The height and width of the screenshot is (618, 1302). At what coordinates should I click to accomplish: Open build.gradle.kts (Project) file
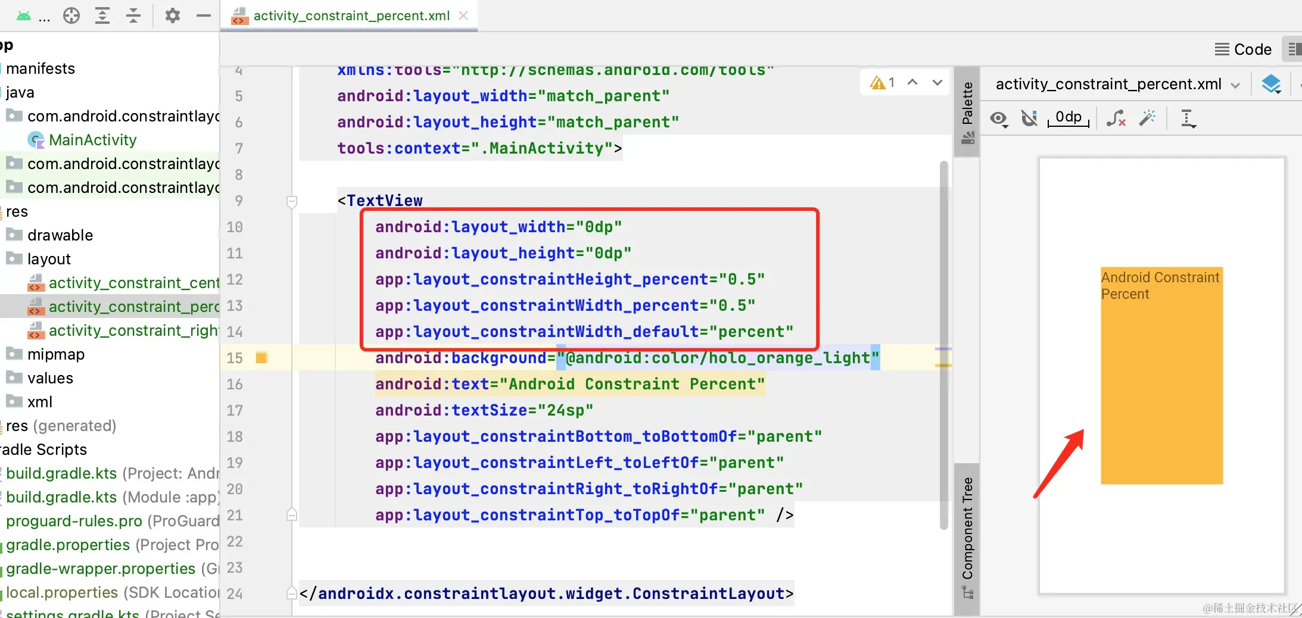113,473
